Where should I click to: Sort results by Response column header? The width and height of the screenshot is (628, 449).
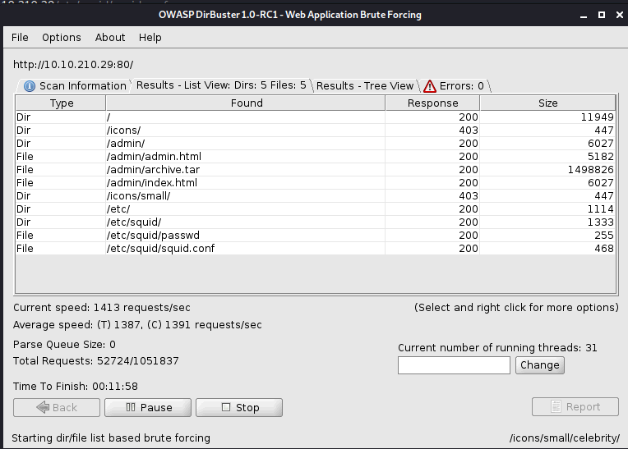(x=432, y=103)
